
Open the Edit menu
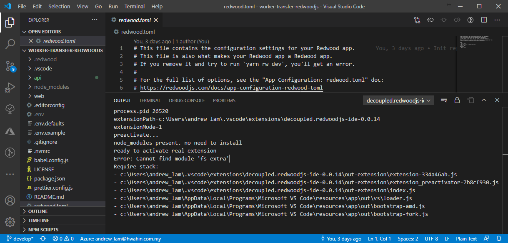tap(37, 6)
